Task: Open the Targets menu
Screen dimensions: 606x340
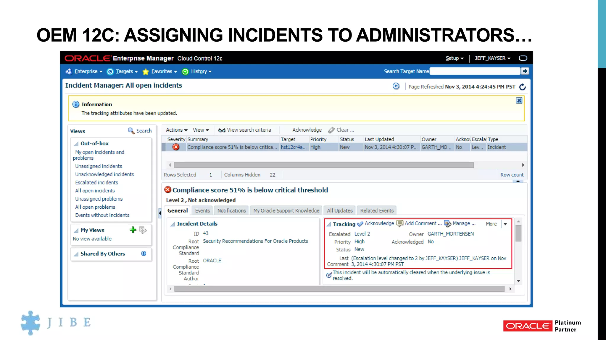Action: (x=127, y=71)
